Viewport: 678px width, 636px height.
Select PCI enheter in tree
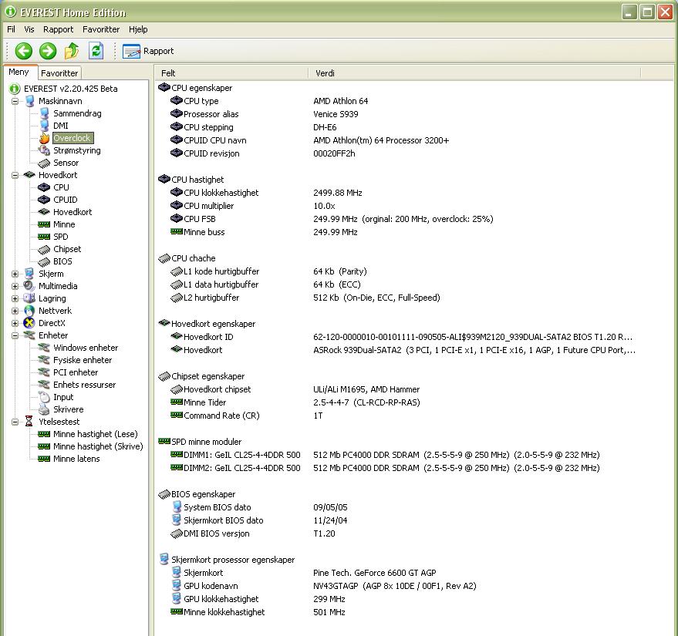pos(76,372)
